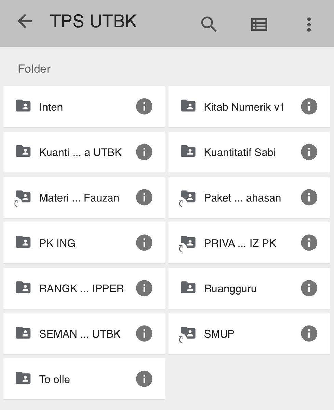Screen dimensions: 334x410
Task: Open the PRIVA ... IZ PK folder
Action: point(249,243)
